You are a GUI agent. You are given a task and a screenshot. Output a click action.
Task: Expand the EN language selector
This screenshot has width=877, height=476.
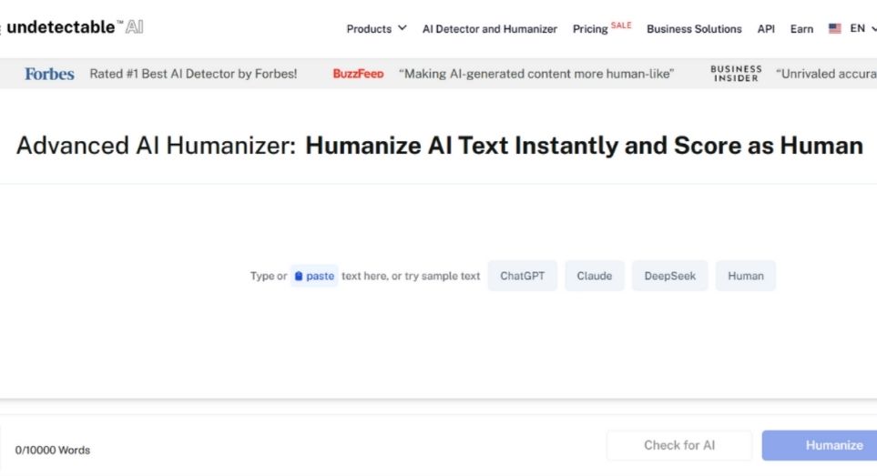click(862, 28)
